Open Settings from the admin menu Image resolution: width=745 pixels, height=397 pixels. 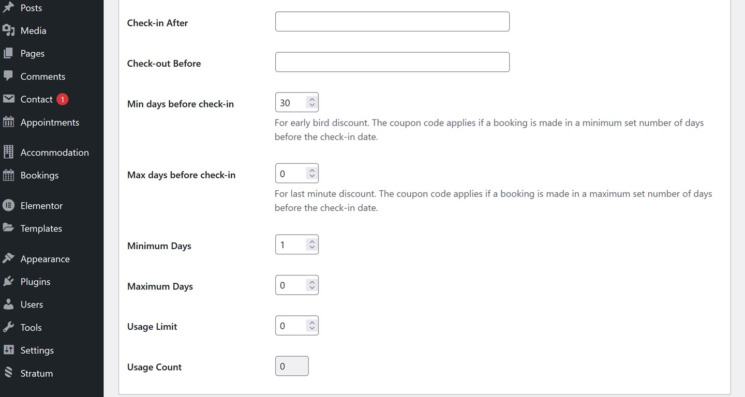point(37,350)
